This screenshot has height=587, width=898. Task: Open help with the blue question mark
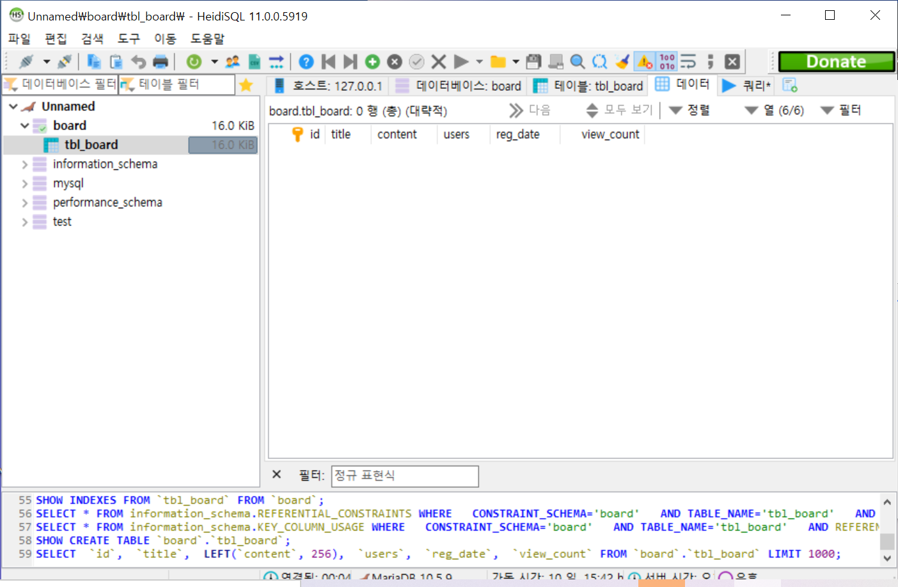pyautogui.click(x=306, y=61)
